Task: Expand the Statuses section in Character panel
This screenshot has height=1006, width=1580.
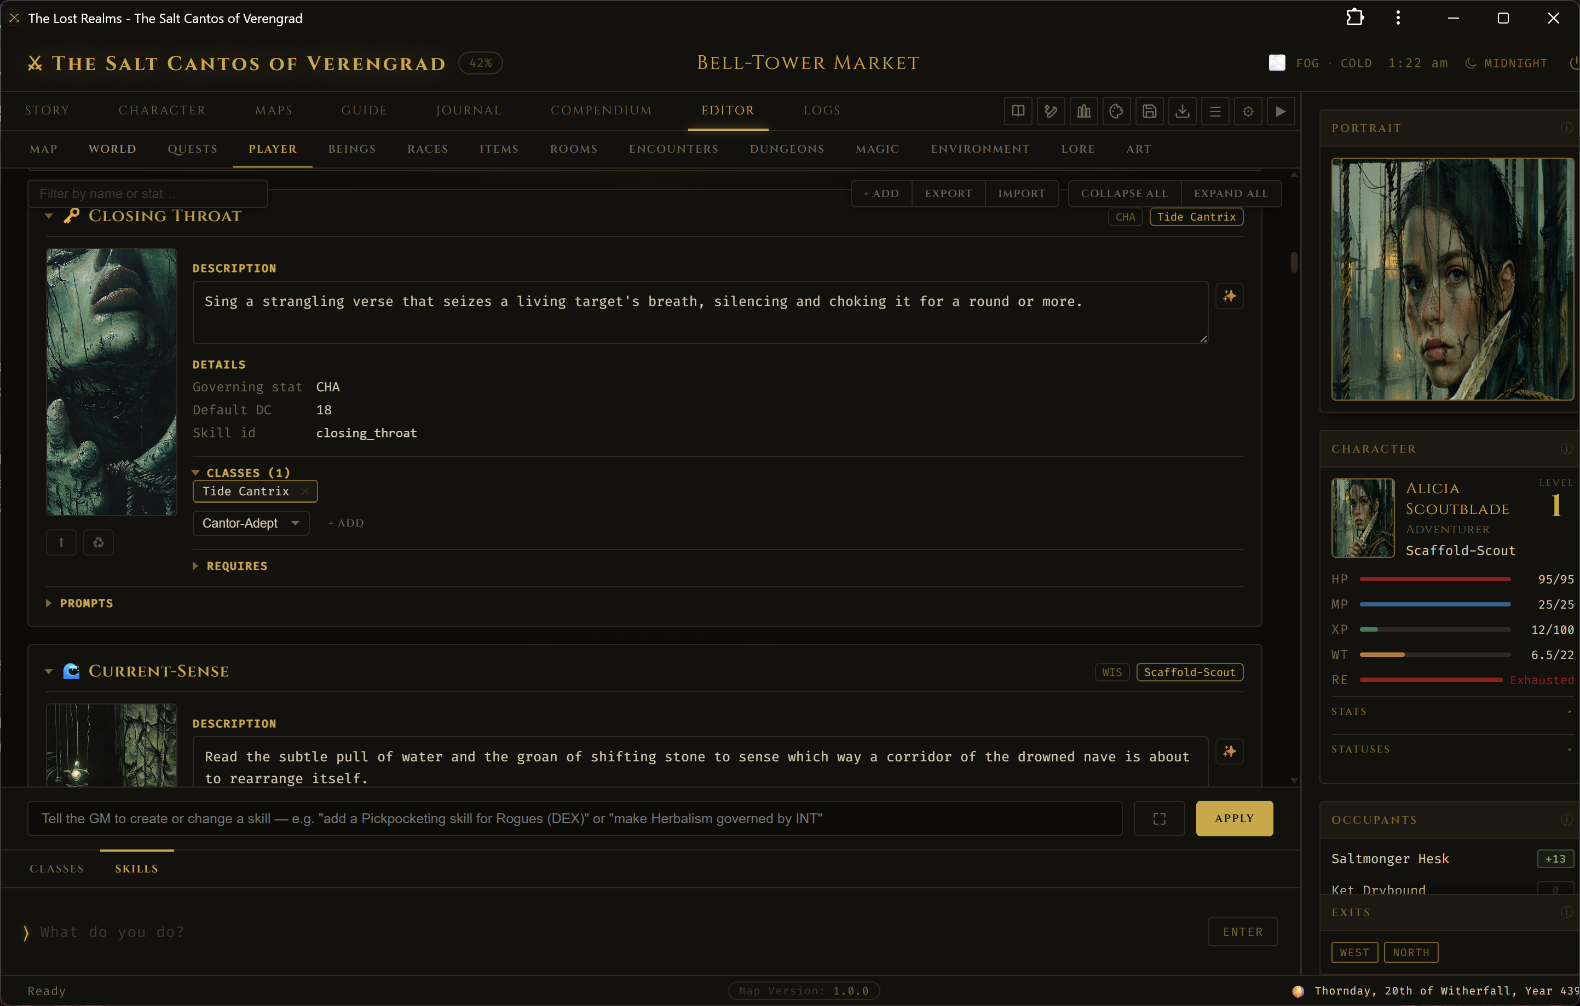Action: point(1451,750)
